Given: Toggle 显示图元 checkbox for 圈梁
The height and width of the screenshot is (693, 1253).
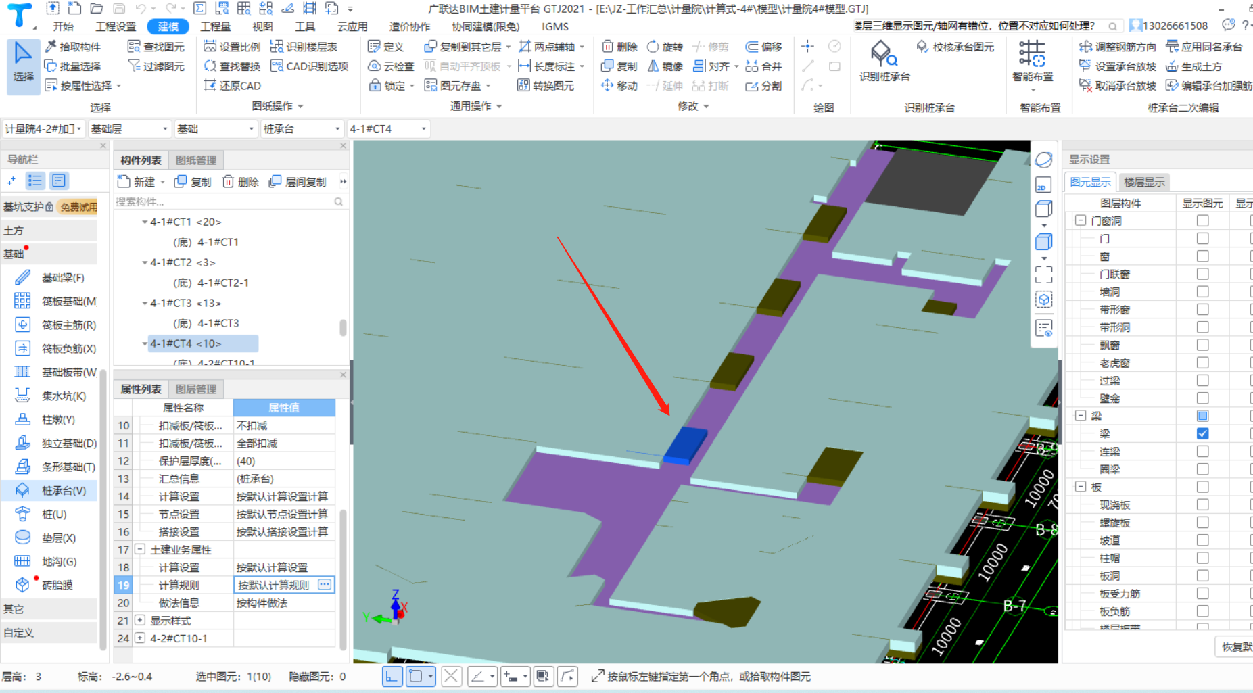Looking at the screenshot, I should (1202, 469).
